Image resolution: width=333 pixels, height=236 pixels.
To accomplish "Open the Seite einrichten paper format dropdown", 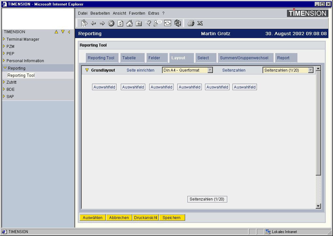I will tap(210, 70).
